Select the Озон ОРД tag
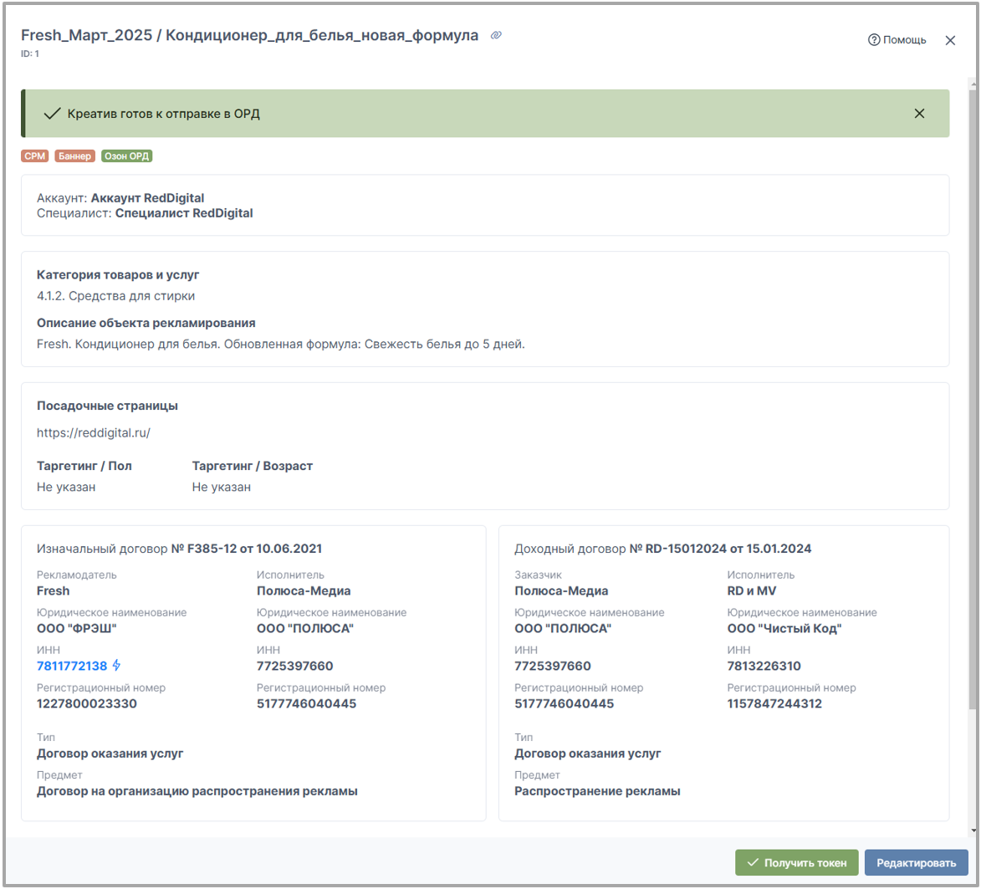This screenshot has width=981, height=889. tap(126, 156)
